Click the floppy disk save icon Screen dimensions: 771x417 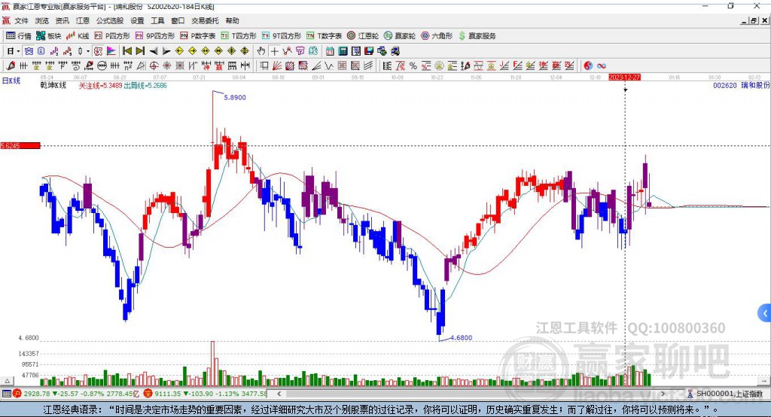pos(369,51)
